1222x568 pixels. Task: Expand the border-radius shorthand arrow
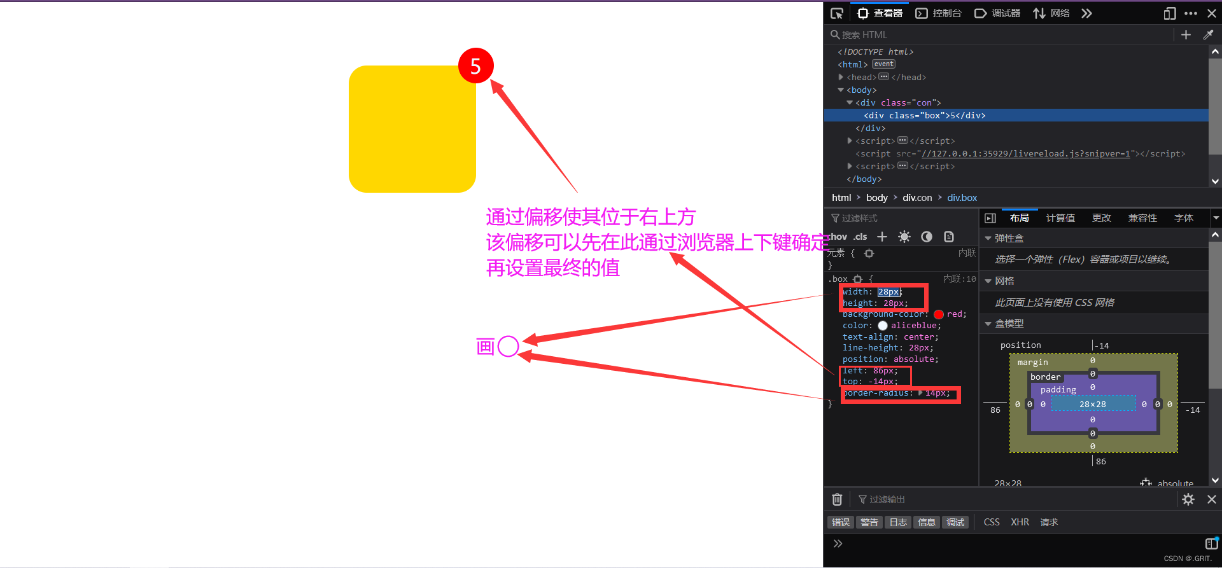(920, 393)
